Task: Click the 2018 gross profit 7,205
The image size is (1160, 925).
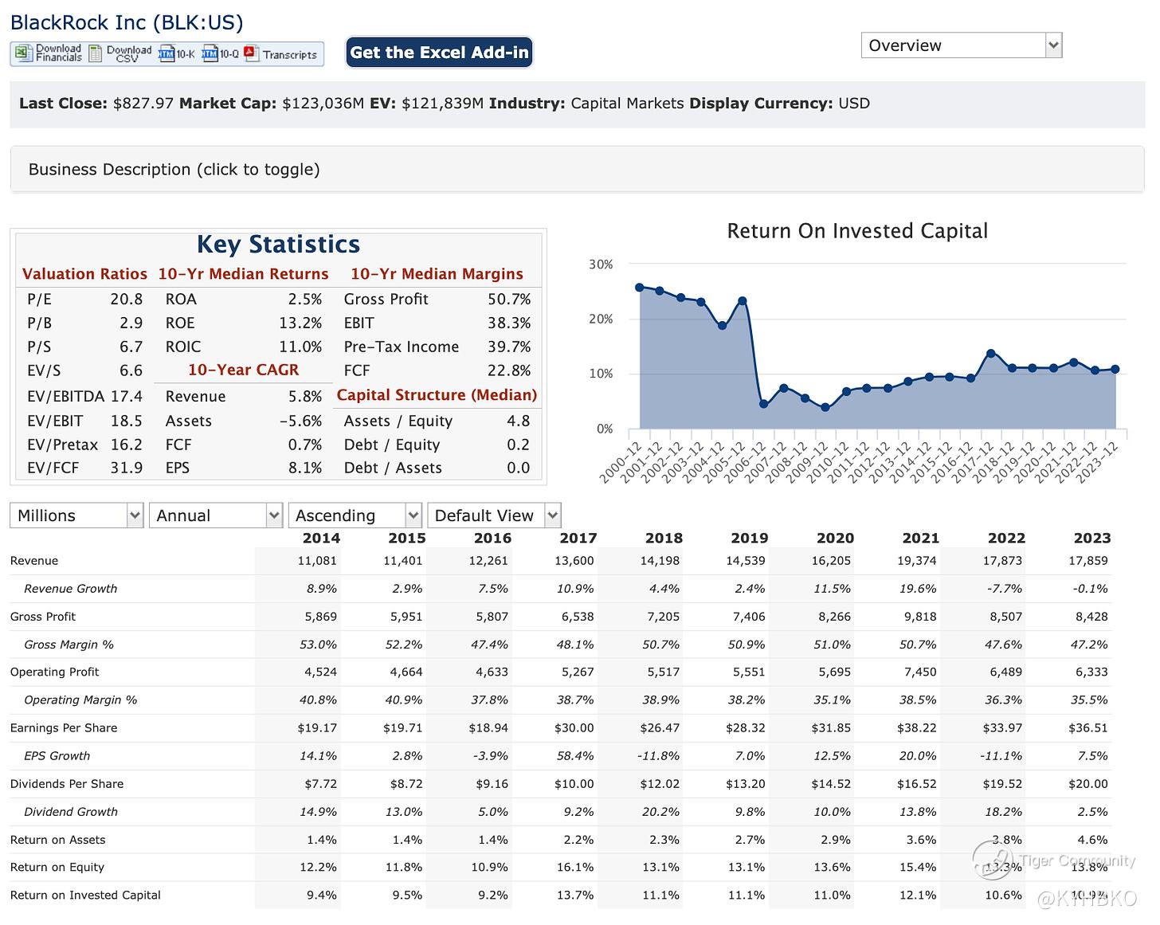Action: [x=664, y=617]
